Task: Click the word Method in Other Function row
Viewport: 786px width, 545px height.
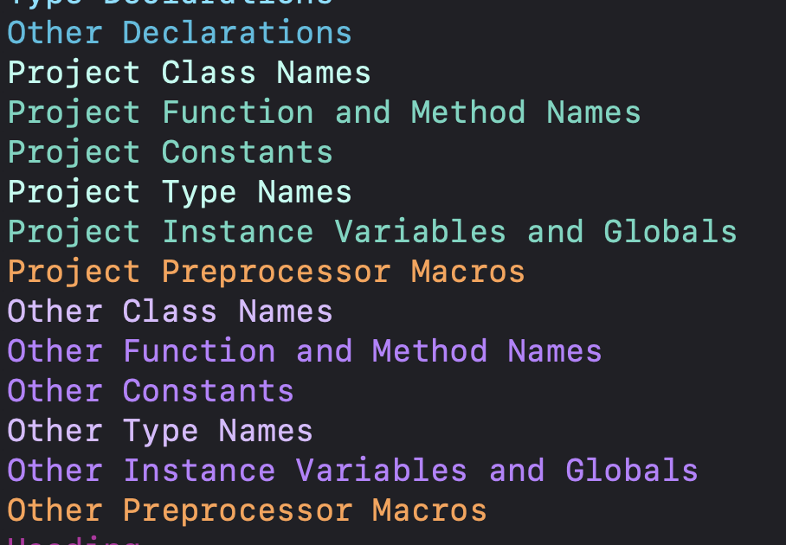Action: pos(429,351)
